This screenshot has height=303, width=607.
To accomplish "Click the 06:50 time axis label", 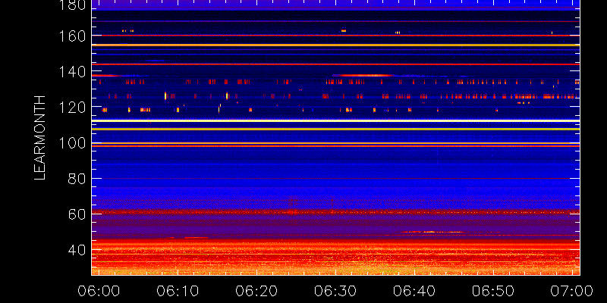I will [x=493, y=291].
